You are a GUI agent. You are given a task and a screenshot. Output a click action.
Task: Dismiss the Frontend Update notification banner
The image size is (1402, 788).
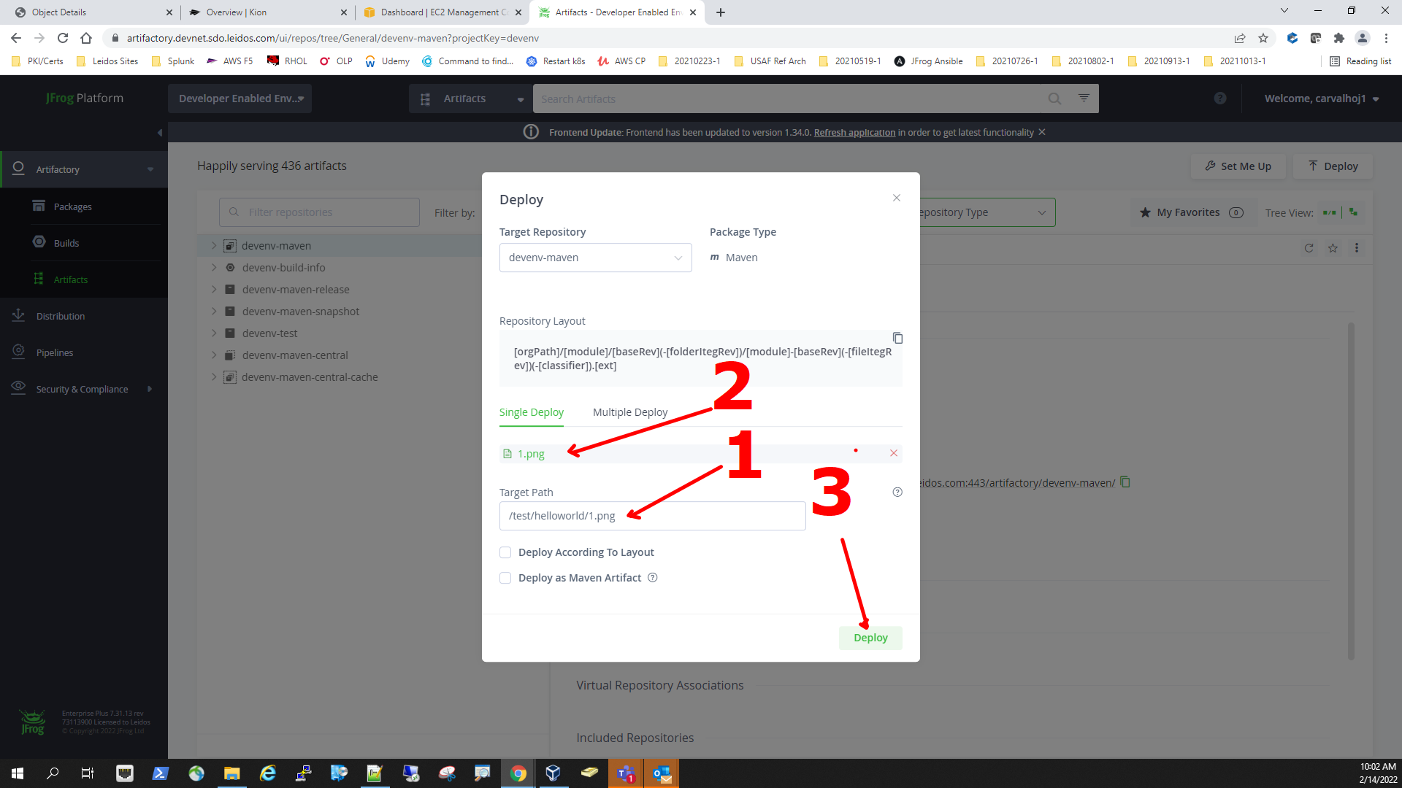[1042, 132]
